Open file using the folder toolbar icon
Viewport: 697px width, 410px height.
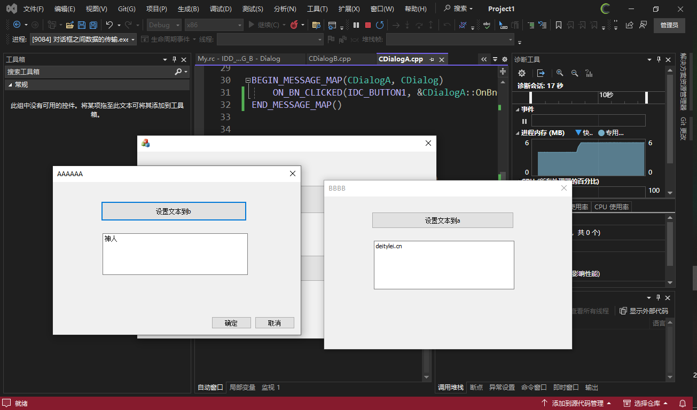69,25
